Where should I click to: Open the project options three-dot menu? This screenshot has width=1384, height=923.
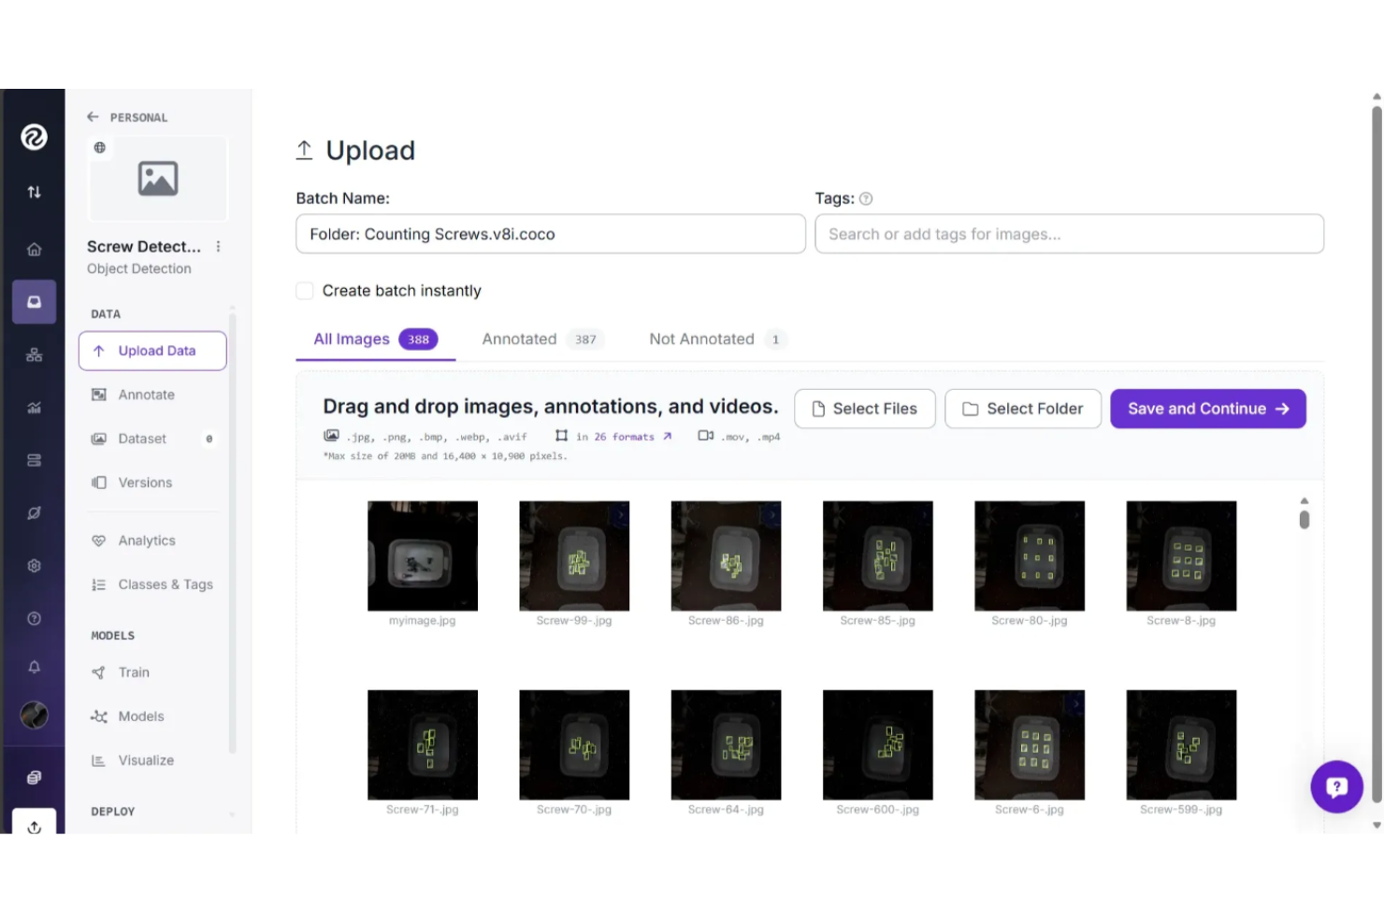[218, 246]
